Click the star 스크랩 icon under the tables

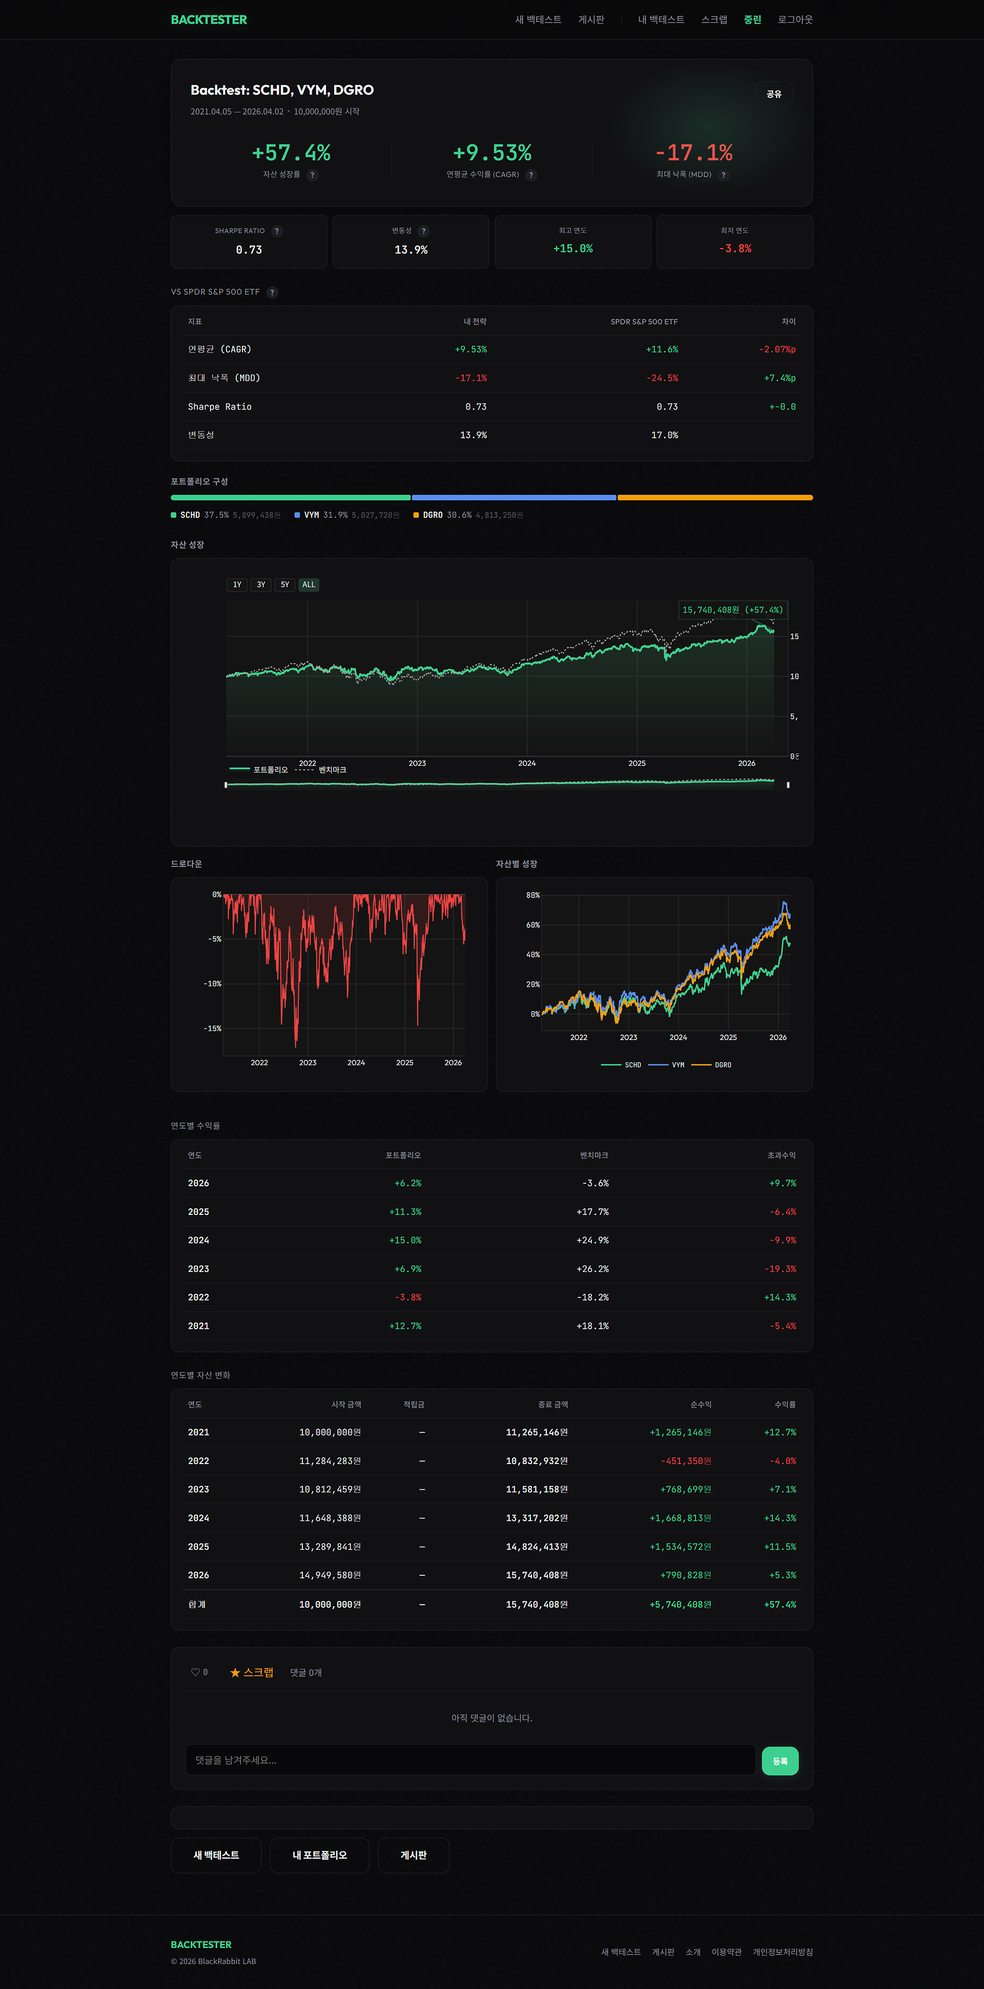[x=235, y=1672]
